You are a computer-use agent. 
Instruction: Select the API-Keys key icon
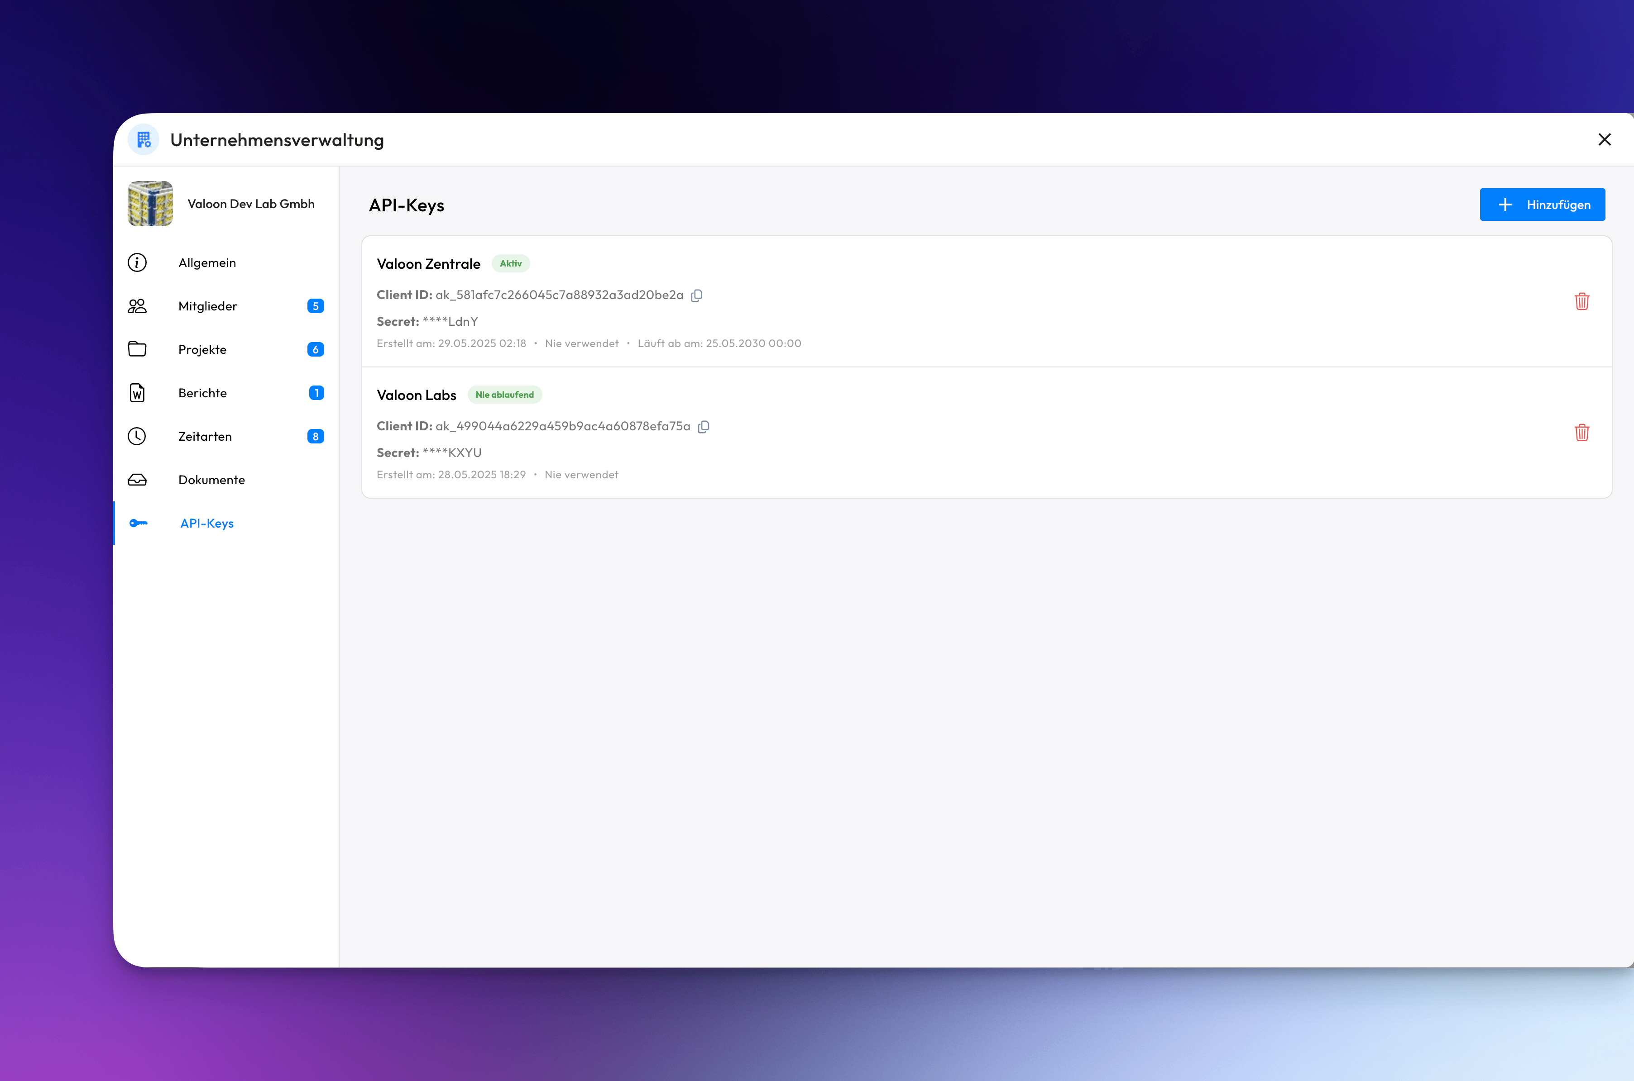click(137, 523)
